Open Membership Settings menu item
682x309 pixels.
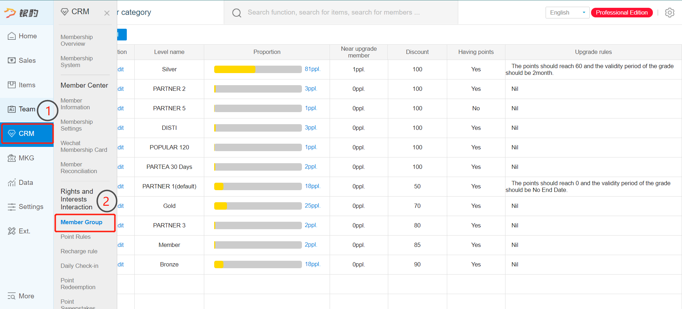pyautogui.click(x=77, y=125)
